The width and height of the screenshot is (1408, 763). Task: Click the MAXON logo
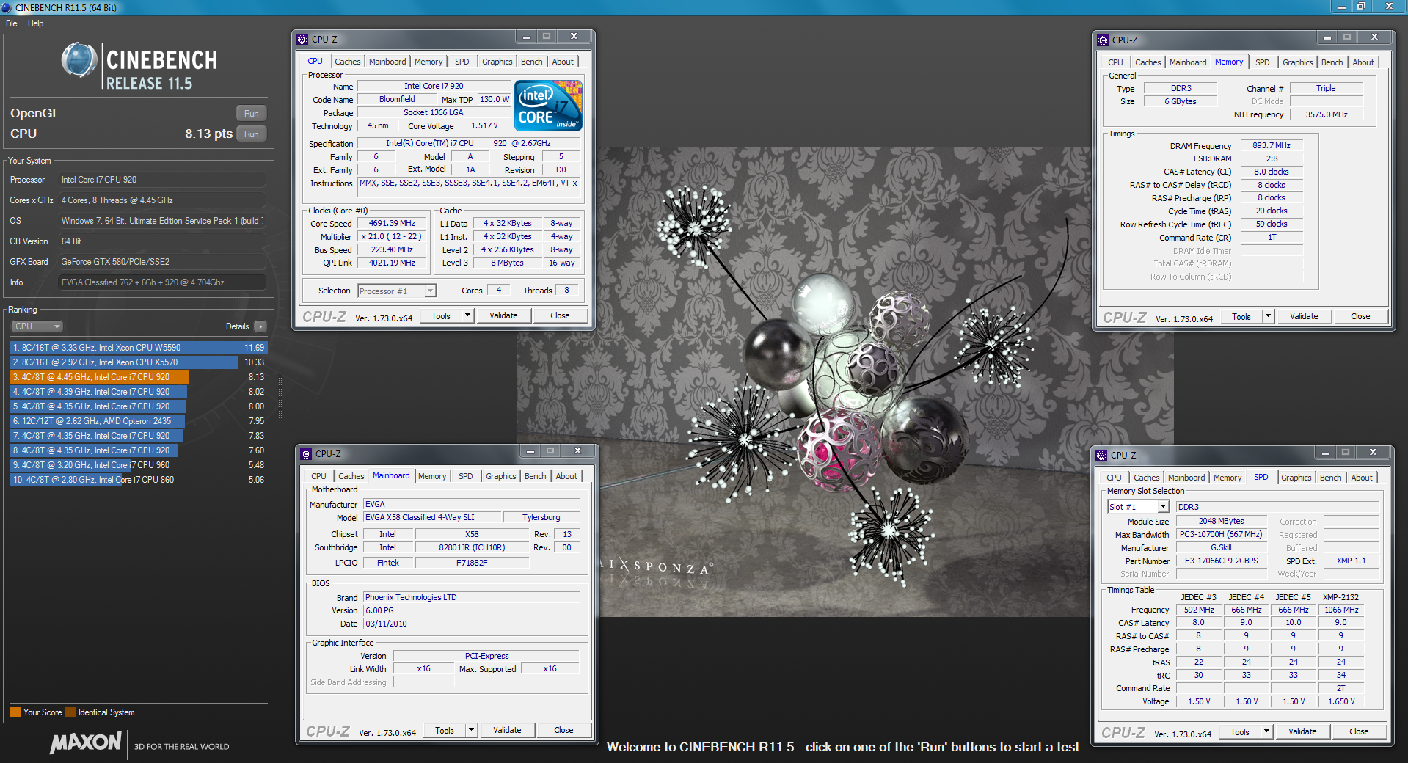85,742
